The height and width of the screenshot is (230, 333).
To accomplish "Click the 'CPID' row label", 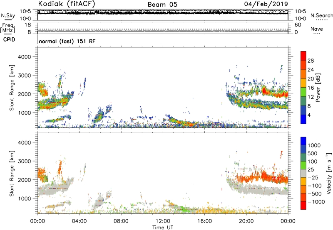I will [x=9, y=39].
